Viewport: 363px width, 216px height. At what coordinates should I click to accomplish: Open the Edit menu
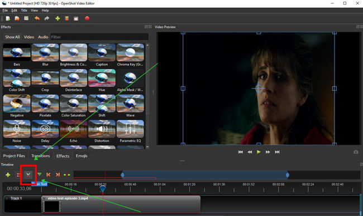[15, 11]
